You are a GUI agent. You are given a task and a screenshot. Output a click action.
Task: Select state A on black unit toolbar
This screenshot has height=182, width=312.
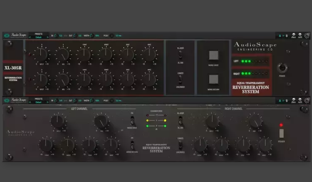pos(280,101)
